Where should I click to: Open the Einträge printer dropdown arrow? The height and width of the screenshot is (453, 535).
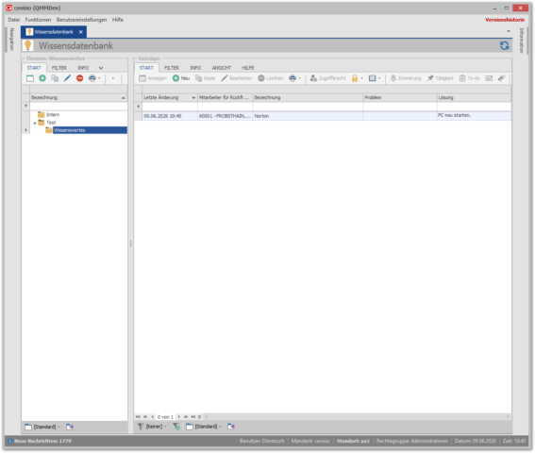[299, 78]
